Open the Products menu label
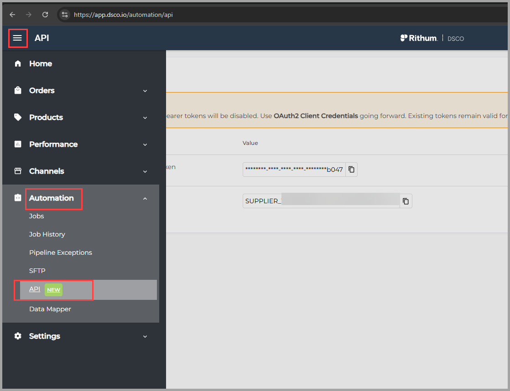This screenshot has width=510, height=391. (46, 117)
